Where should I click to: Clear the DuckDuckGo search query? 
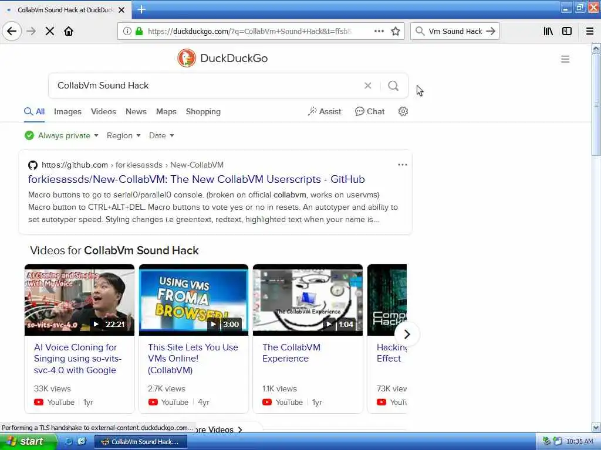[x=367, y=86]
